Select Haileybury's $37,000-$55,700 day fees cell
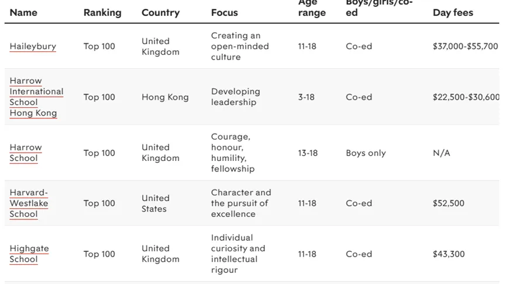This screenshot has height=284, width=506. pos(465,46)
